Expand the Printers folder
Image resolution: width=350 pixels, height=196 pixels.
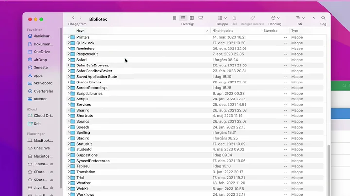(69, 37)
